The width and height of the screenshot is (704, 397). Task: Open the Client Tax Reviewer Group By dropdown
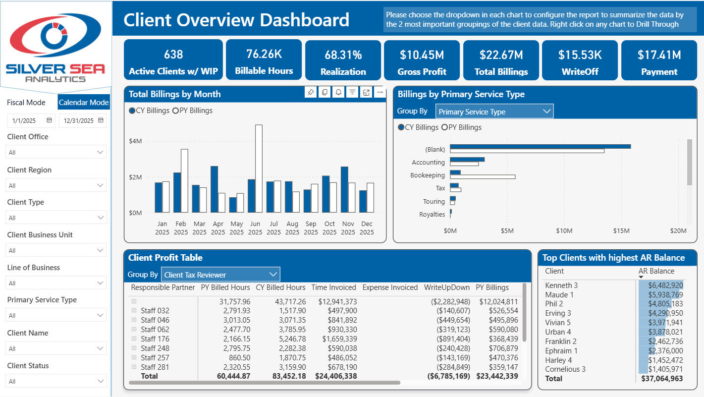[x=220, y=275]
